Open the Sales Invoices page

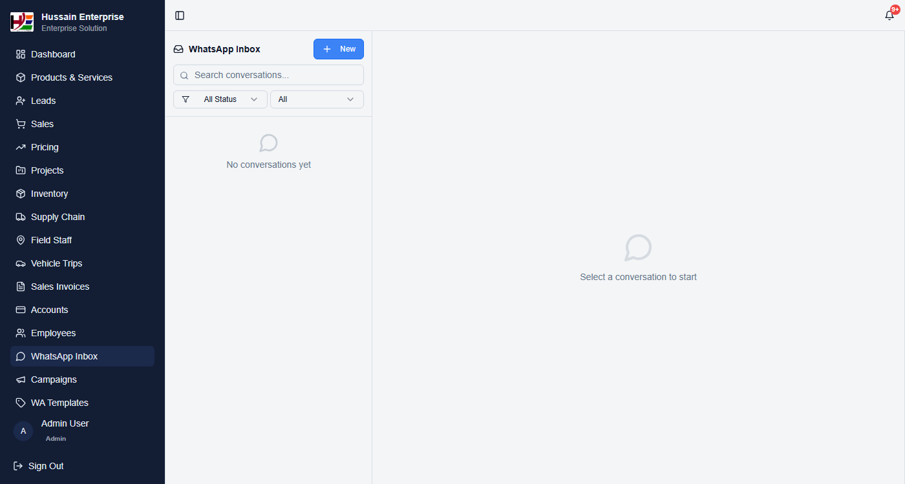(82, 287)
